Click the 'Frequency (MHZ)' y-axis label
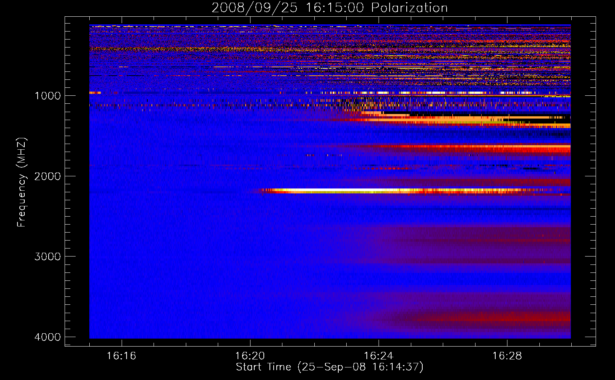This screenshot has height=380, width=615. pos(22,182)
